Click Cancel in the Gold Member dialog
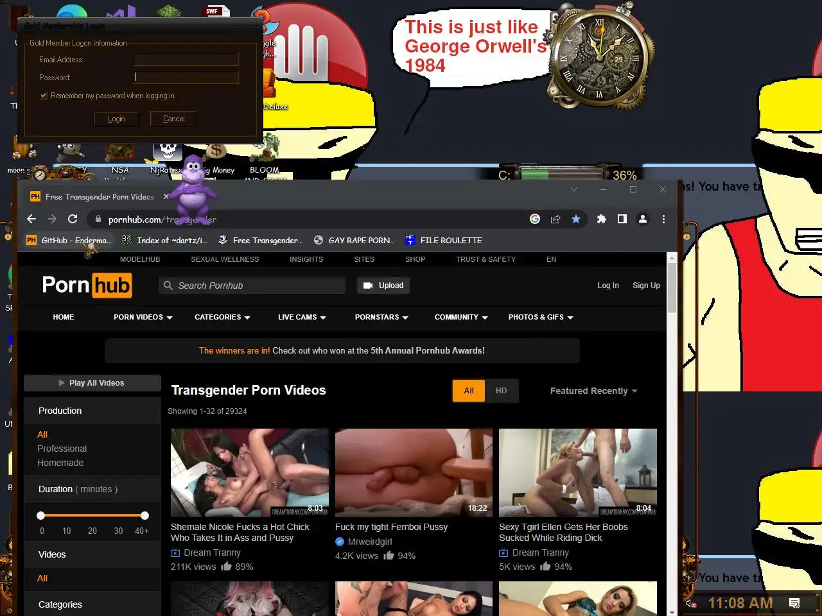This screenshot has height=616, width=822. tap(173, 119)
